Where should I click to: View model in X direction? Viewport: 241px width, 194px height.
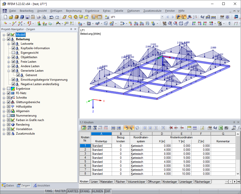[194, 23]
